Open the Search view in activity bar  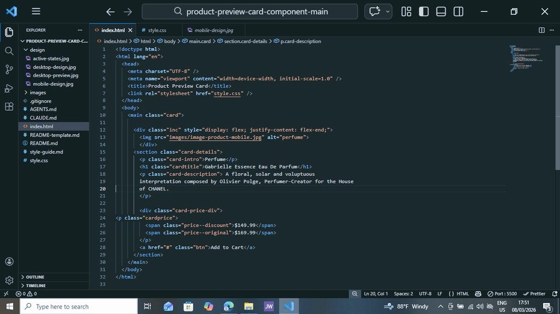click(x=9, y=51)
